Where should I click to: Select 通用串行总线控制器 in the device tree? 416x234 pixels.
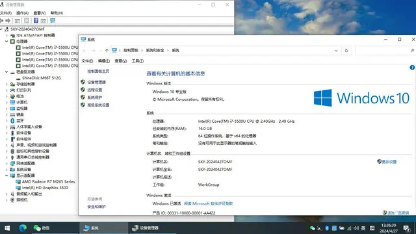pos(33,157)
